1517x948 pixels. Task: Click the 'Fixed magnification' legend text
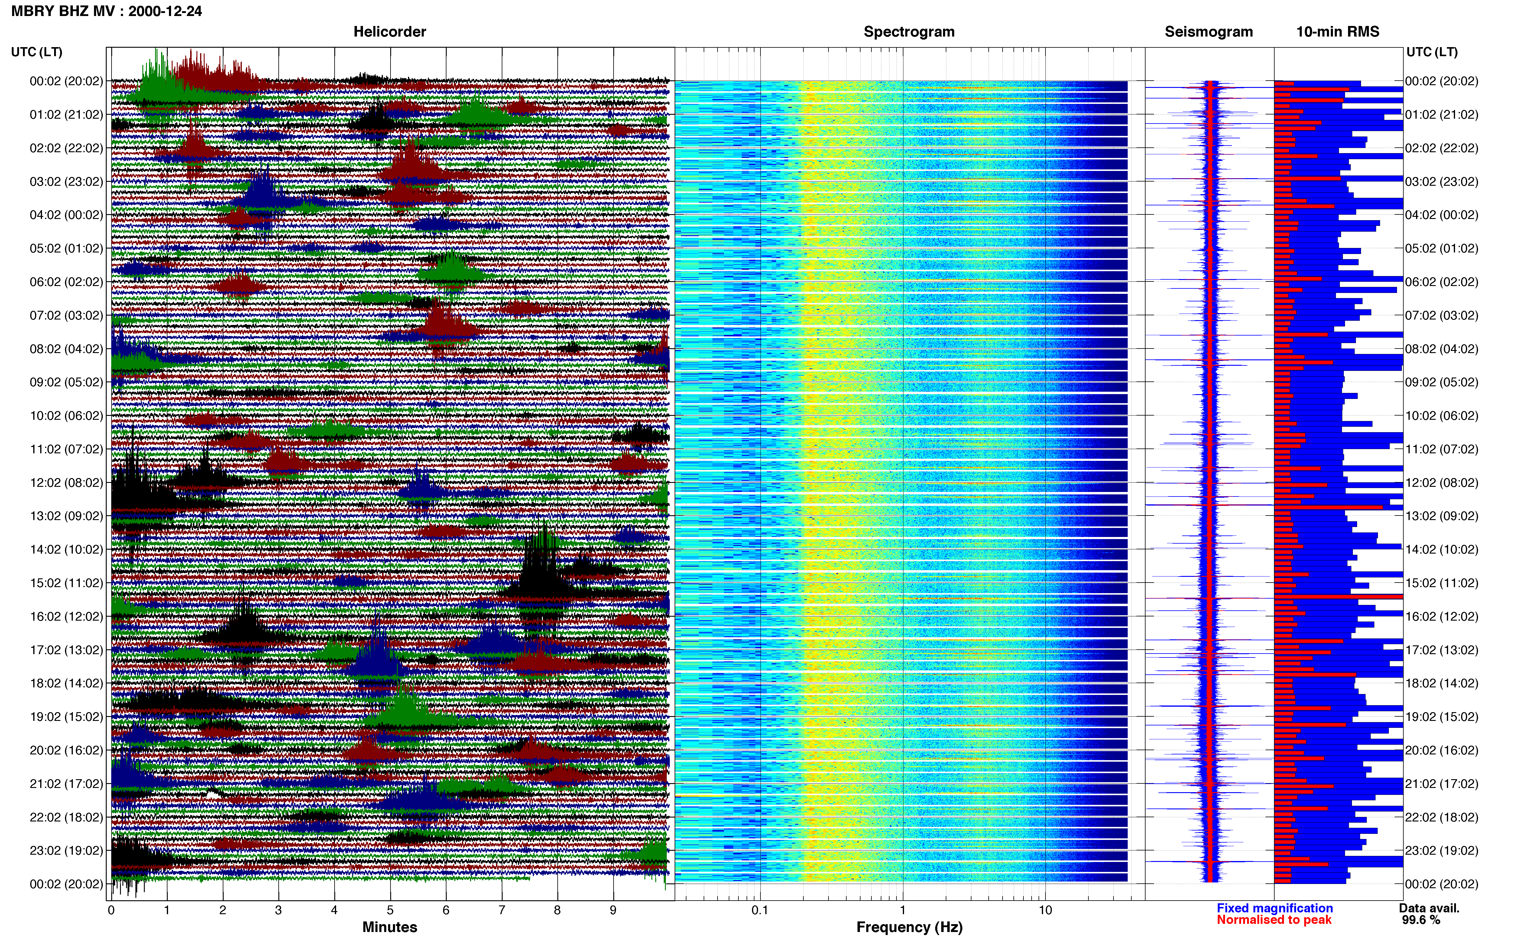click(1274, 908)
